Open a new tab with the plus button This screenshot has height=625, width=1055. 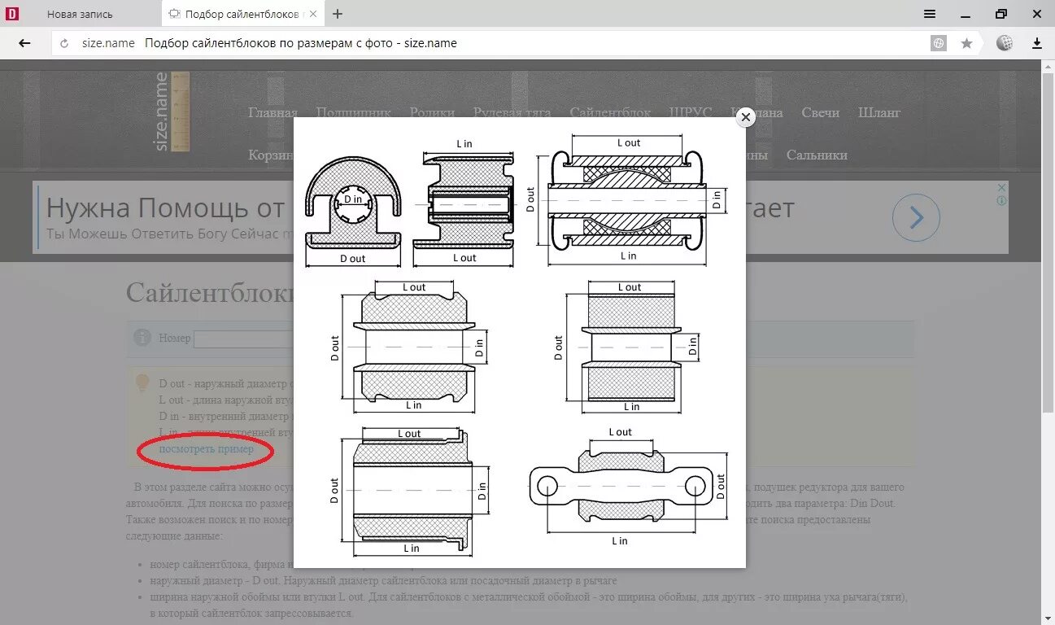(x=338, y=14)
